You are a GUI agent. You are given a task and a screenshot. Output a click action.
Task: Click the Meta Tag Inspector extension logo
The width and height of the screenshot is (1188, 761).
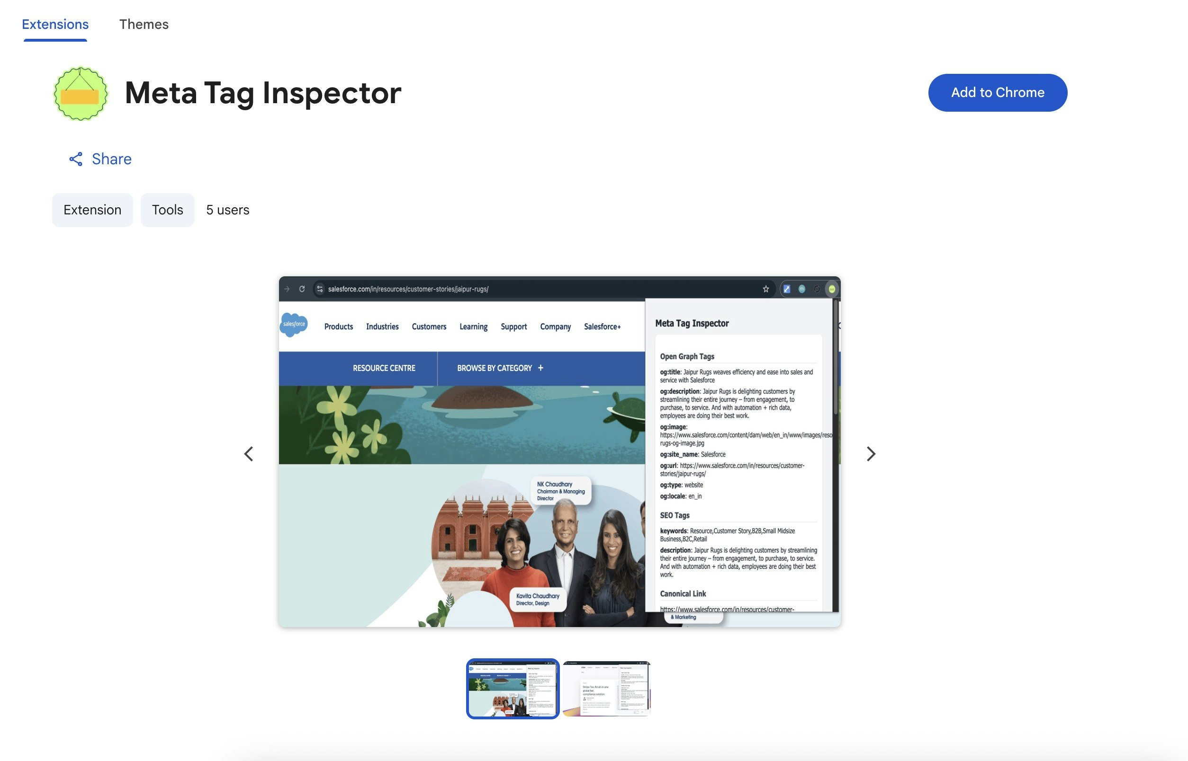[x=81, y=93]
